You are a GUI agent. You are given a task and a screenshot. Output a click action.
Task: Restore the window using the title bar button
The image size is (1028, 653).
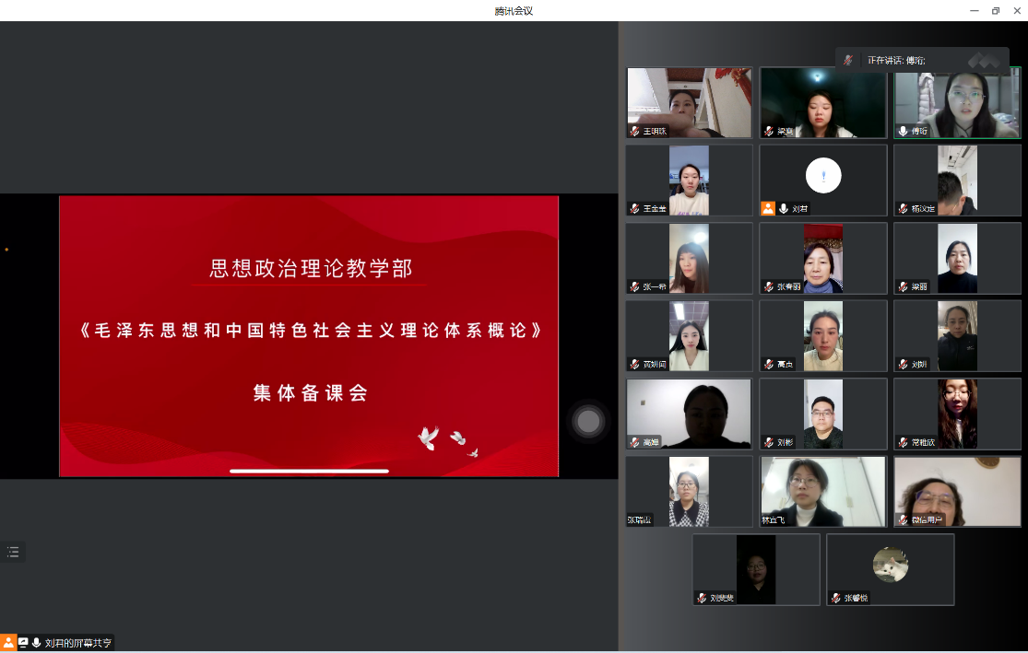coord(996,10)
